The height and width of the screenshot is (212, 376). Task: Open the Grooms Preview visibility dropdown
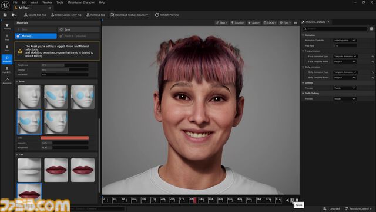coord(345,88)
